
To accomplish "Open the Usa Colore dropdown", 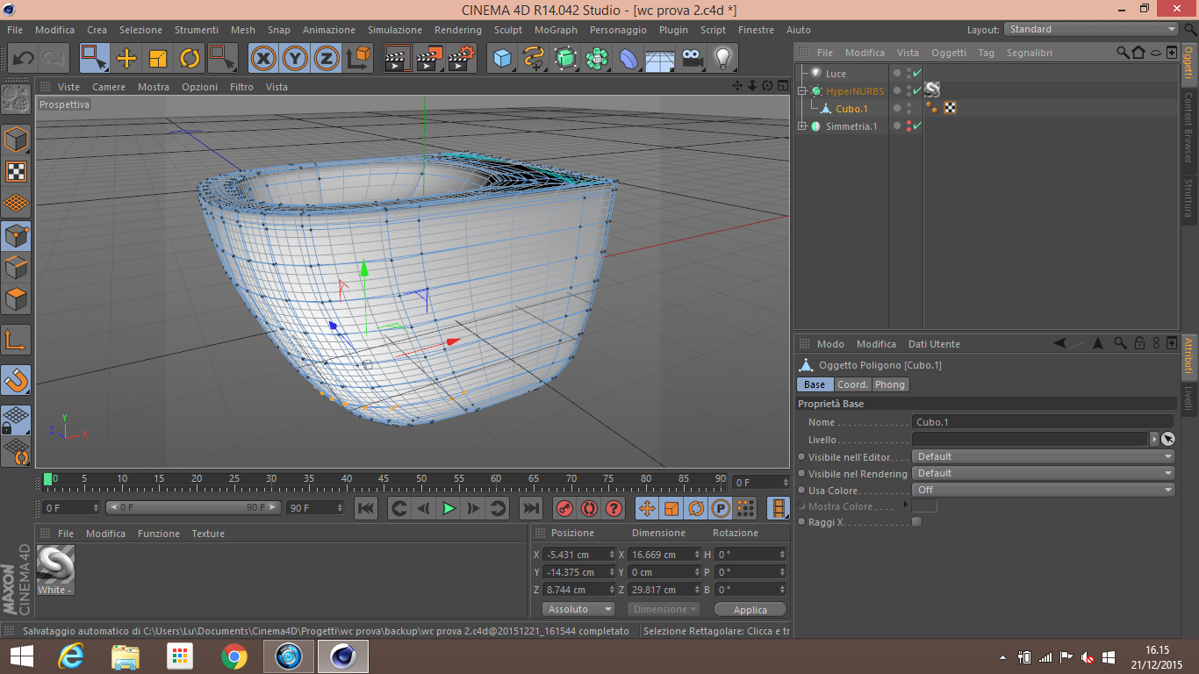I will coord(1043,490).
